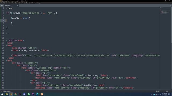Open File Explorer from the taskbar
The image size is (172, 96).
[7, 94]
